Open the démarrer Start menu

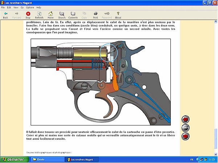point(14,159)
